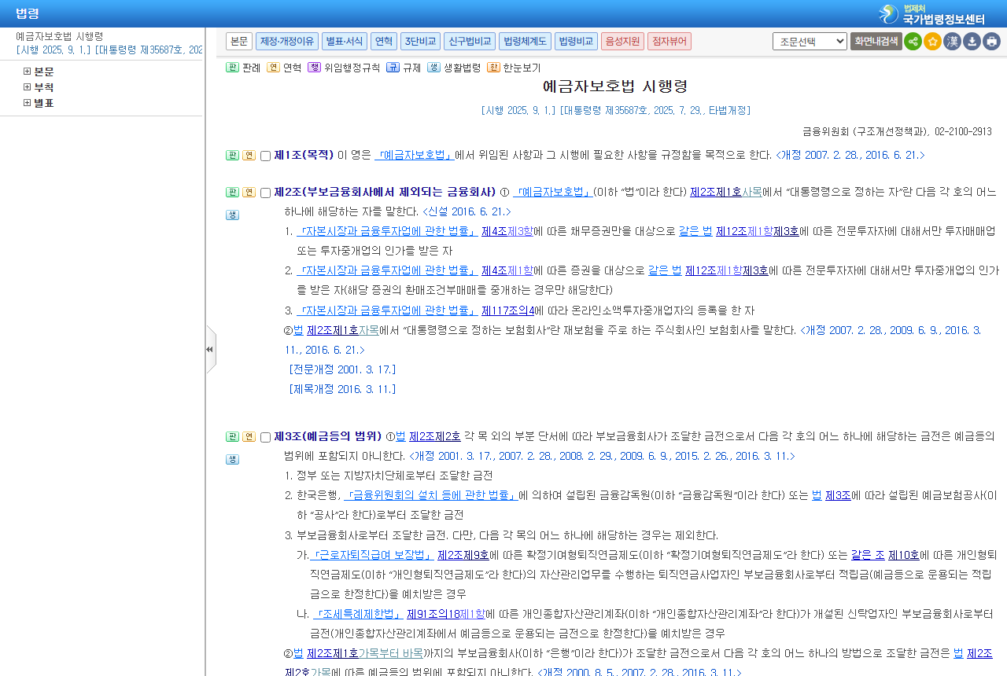Image resolution: width=1007 pixels, height=676 pixels.
Task: Click the 규제 legend icon
Action: 393,68
